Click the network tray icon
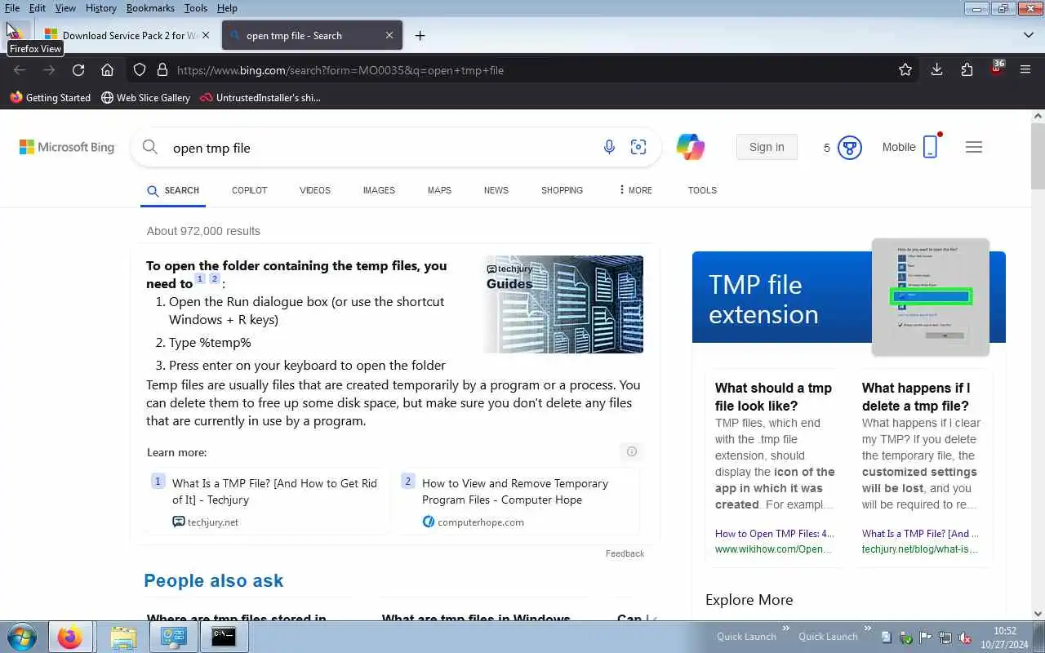Image resolution: width=1045 pixels, height=653 pixels. [945, 637]
